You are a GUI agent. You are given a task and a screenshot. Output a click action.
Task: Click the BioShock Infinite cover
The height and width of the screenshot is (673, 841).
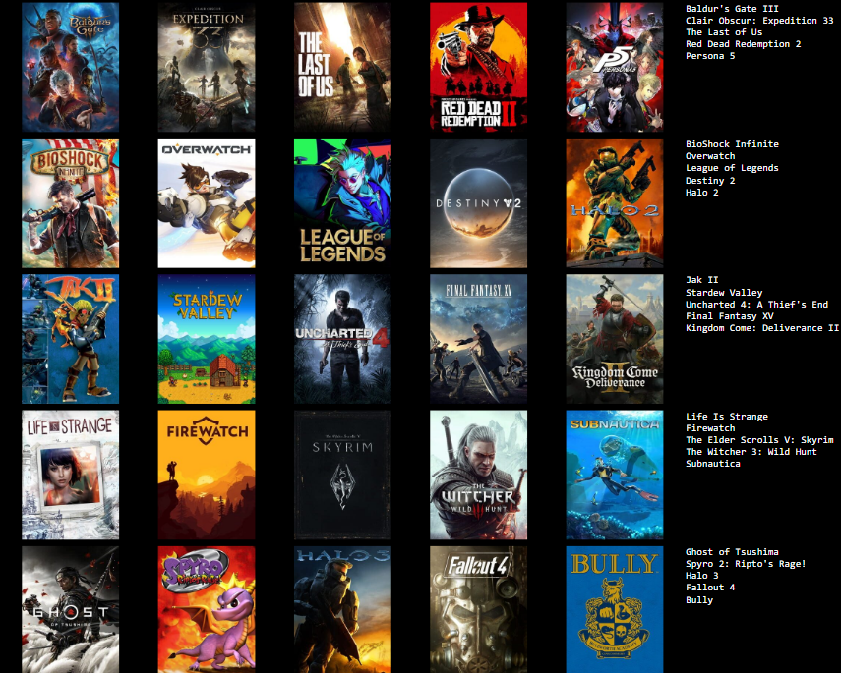70,203
